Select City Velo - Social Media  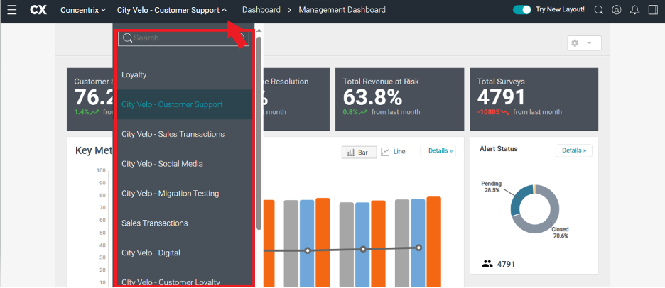(185, 163)
